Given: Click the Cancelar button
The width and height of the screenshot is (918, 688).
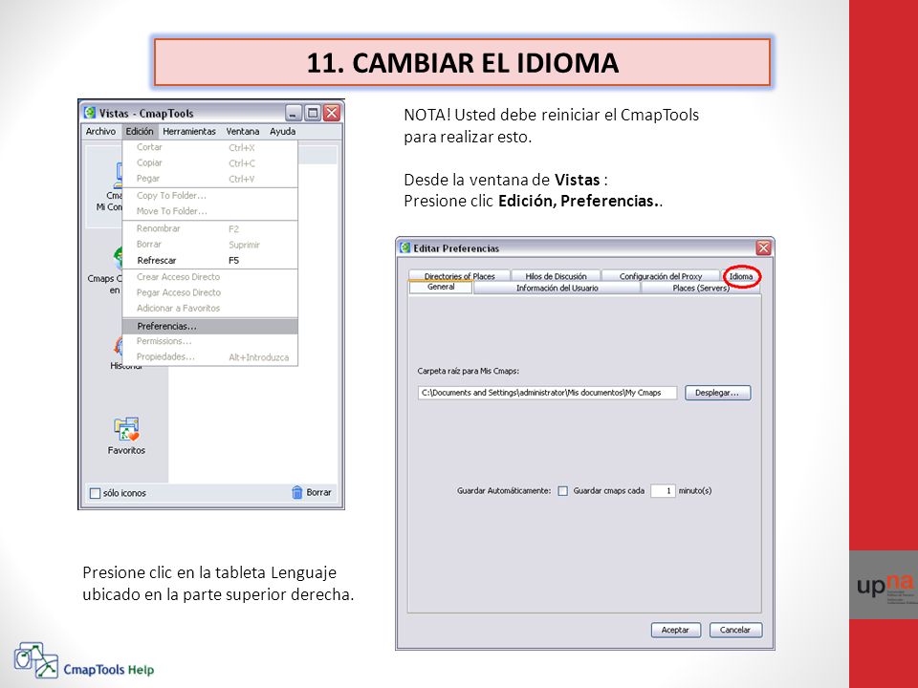Looking at the screenshot, I should pyautogui.click(x=735, y=630).
